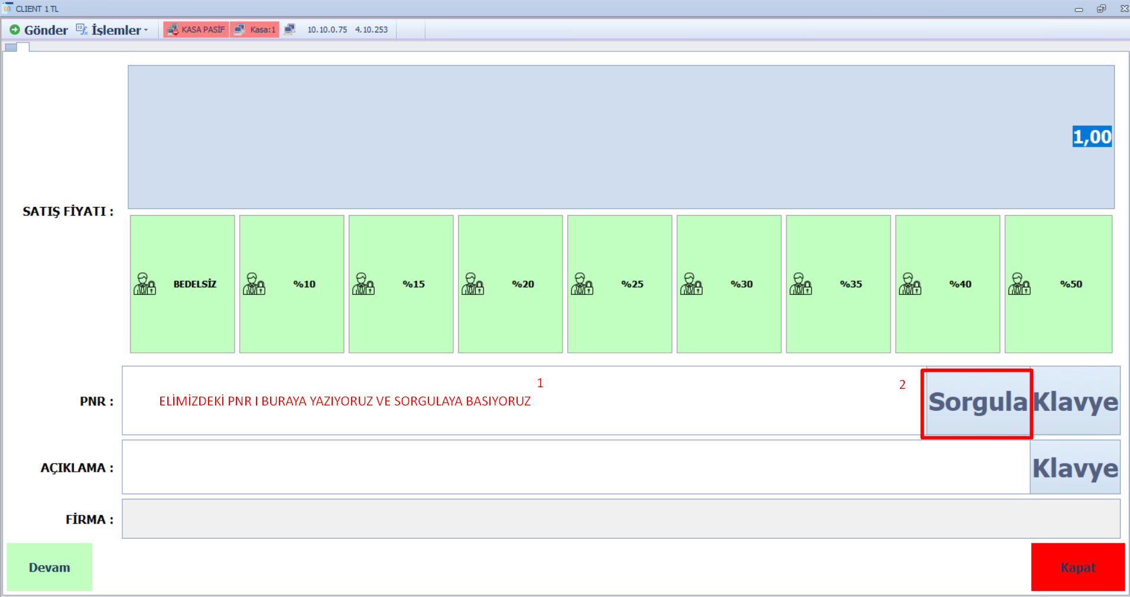Viewport: 1130px width, 597px height.
Task: Click the network computers icon beside the IP address
Action: click(x=290, y=30)
